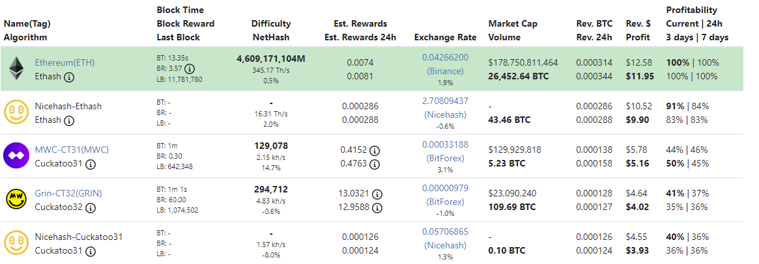Click the Nicehash-Ethash smiley coin logo
The height and width of the screenshot is (264, 759).
(x=16, y=112)
